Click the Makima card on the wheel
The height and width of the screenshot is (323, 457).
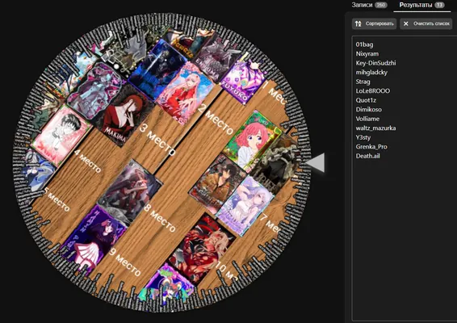(124, 116)
